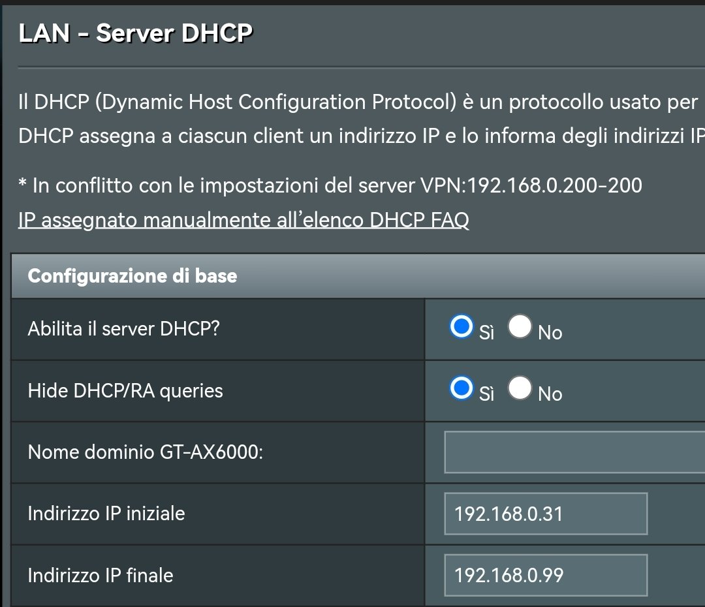Click the 'LAN - Server DHCP' page title
Viewport: 705px width, 607px height.
click(x=136, y=33)
